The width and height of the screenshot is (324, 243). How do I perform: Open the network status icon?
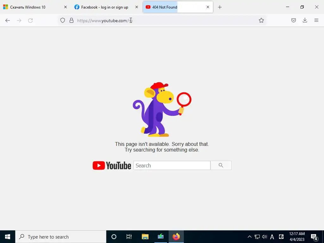257,237
